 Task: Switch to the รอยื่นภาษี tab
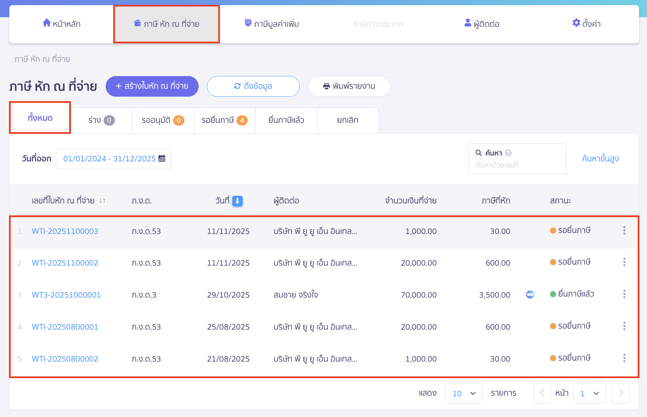click(x=224, y=120)
